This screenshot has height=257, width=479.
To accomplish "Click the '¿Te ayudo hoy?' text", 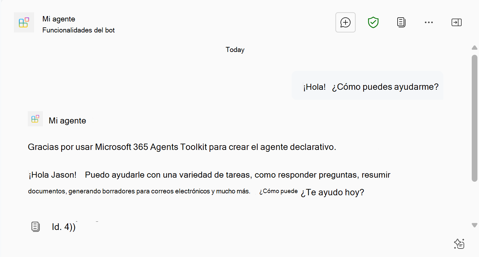I will pos(332,192).
